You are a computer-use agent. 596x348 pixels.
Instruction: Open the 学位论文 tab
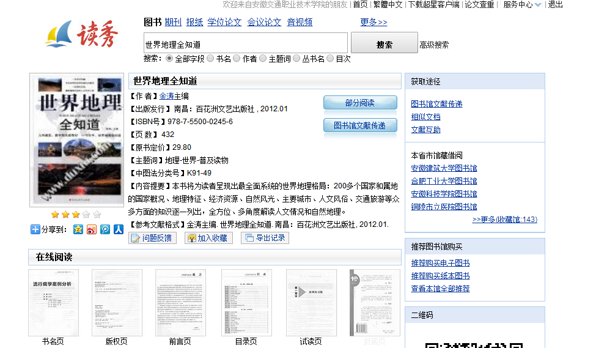click(224, 22)
